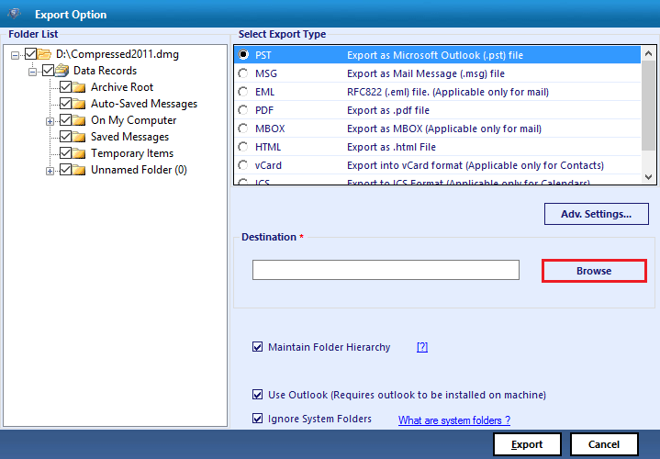Click 'Export as .pdf file' text
The height and width of the screenshot is (459, 660).
click(388, 110)
